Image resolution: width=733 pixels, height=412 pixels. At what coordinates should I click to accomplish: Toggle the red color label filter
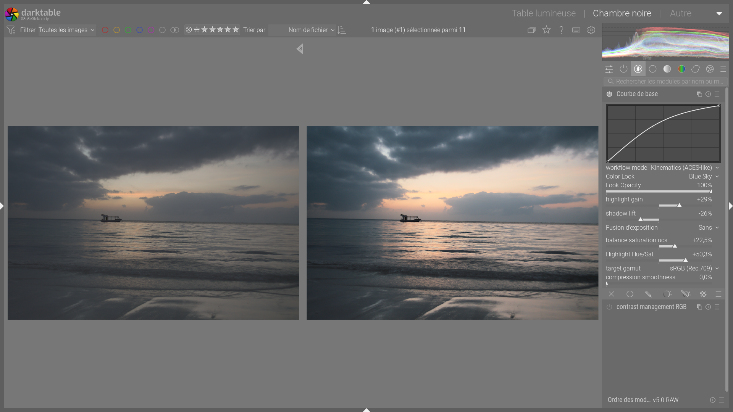pos(105,30)
